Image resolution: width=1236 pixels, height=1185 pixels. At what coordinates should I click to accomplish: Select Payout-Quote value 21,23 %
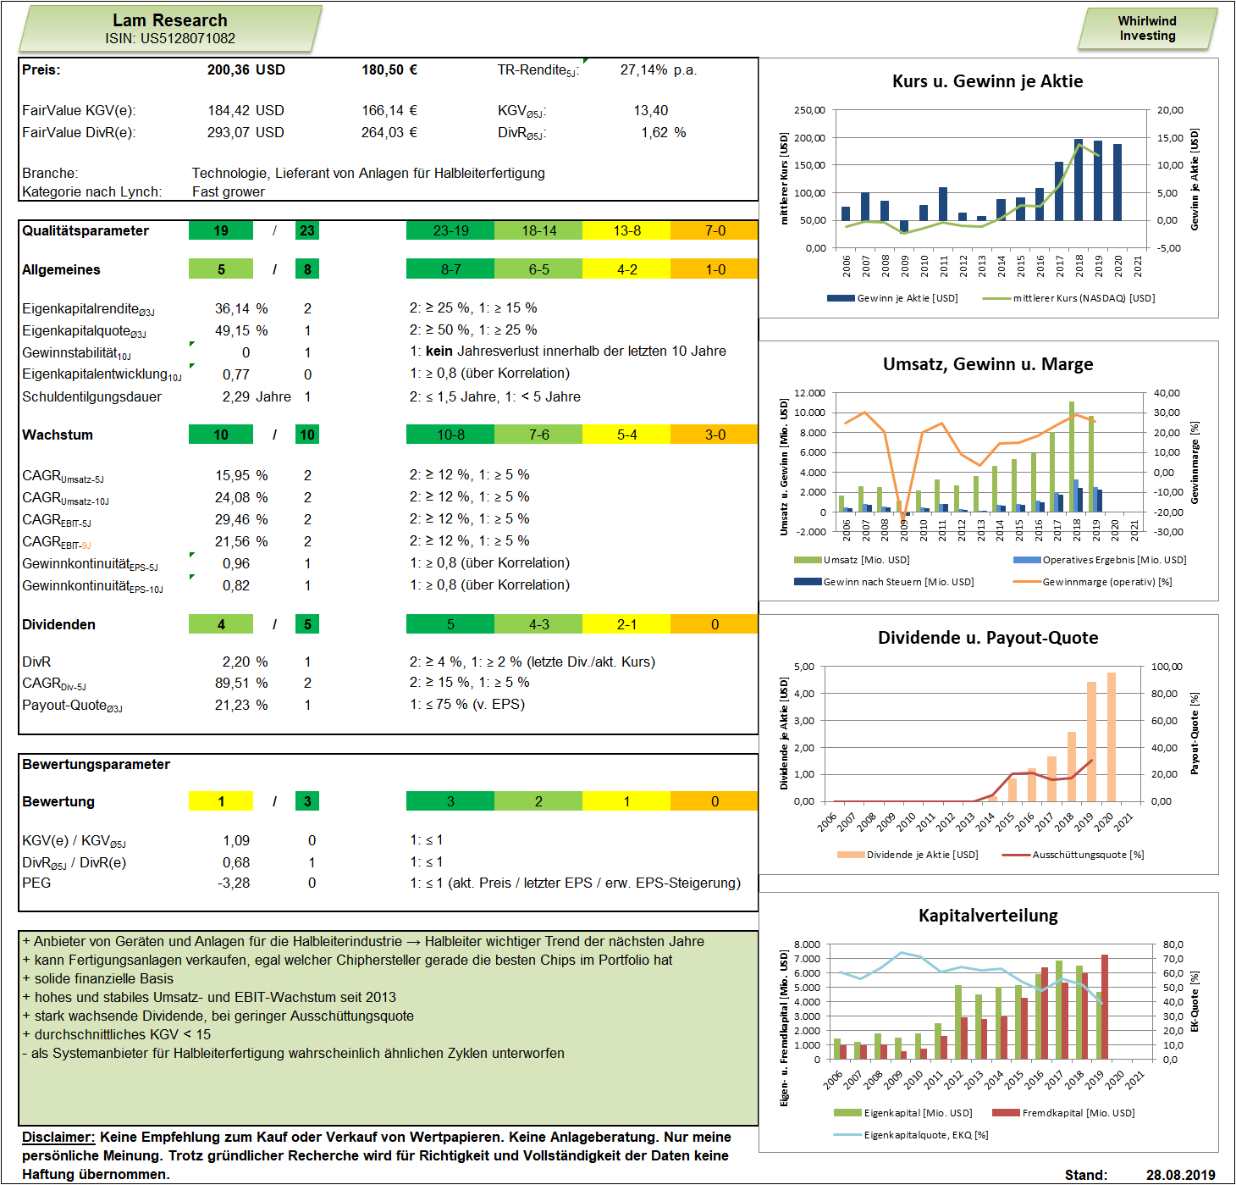241,705
